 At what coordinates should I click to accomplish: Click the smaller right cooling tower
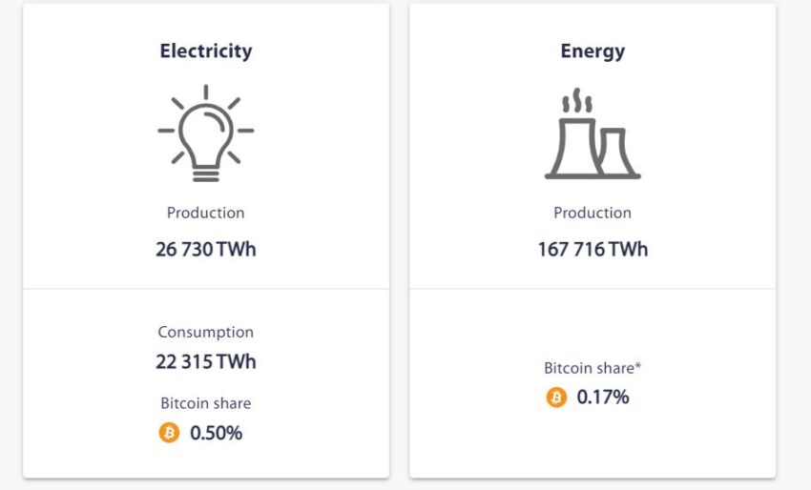pyautogui.click(x=617, y=152)
